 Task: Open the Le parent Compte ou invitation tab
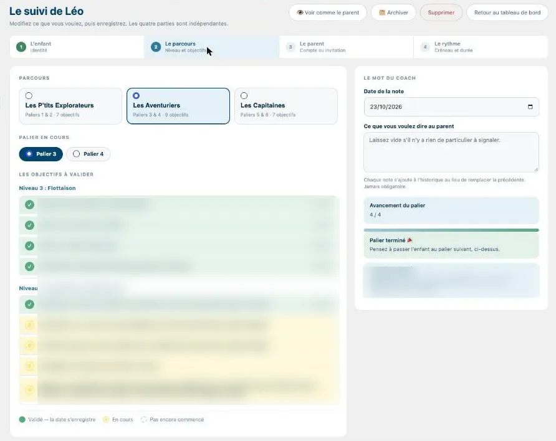pos(347,47)
